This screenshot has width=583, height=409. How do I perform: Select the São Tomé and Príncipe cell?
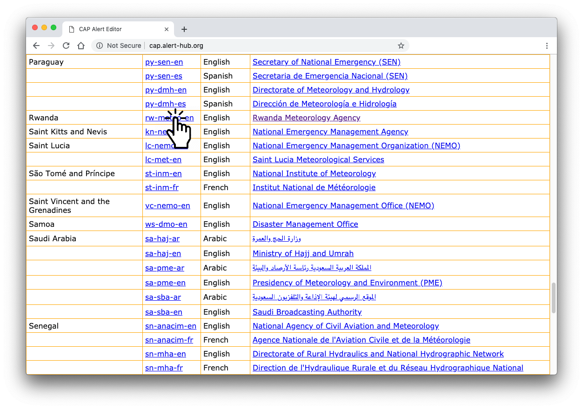tap(85, 173)
